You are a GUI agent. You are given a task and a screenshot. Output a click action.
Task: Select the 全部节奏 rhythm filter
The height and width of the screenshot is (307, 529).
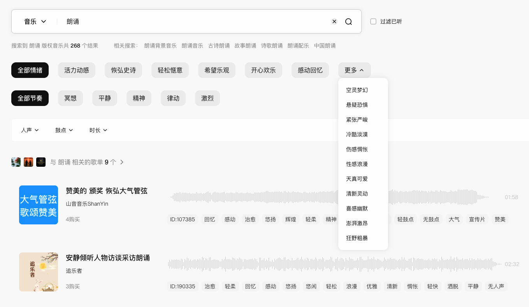click(x=30, y=98)
